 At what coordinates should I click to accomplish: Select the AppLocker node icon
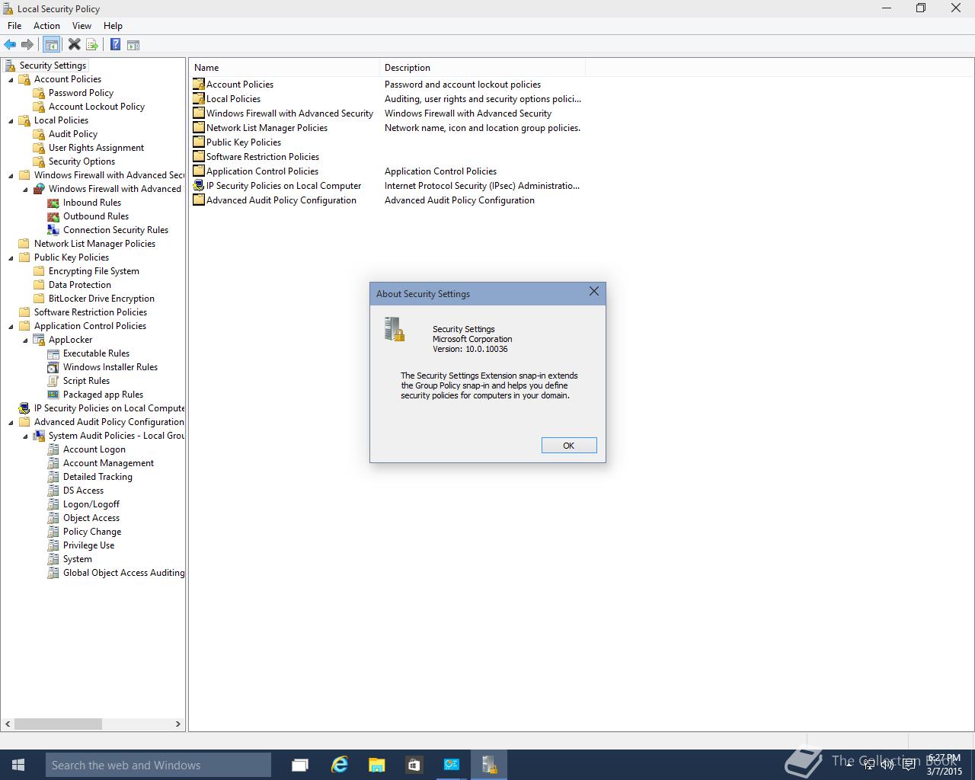coord(39,340)
